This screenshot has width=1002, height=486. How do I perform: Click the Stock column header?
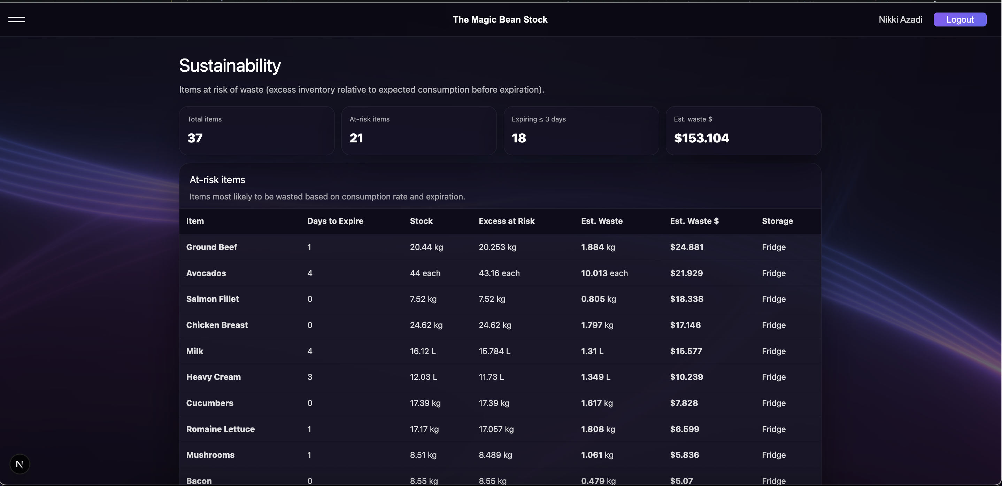click(421, 221)
